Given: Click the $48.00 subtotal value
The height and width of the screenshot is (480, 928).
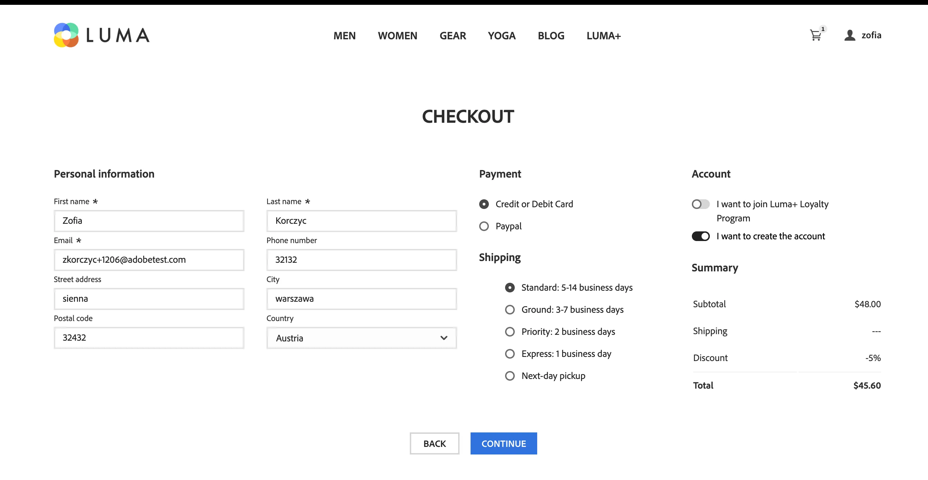Looking at the screenshot, I should [x=868, y=304].
